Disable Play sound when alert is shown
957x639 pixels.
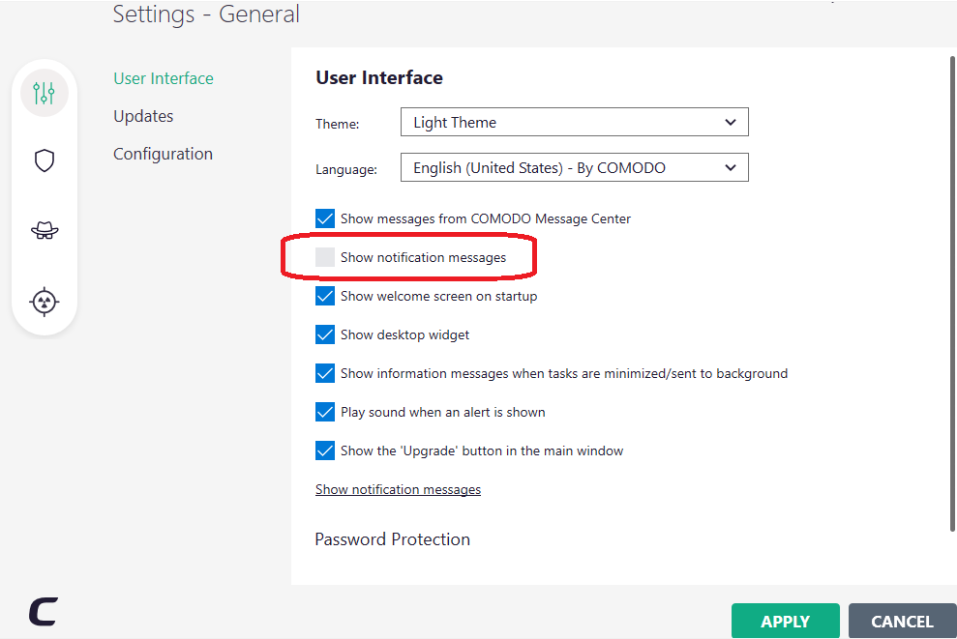(325, 412)
